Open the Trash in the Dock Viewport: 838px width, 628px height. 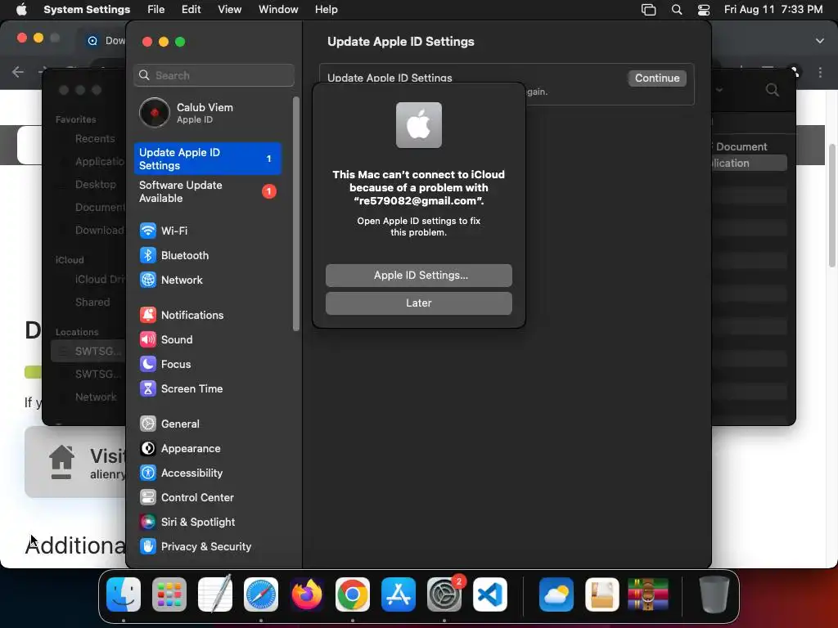[x=714, y=594]
